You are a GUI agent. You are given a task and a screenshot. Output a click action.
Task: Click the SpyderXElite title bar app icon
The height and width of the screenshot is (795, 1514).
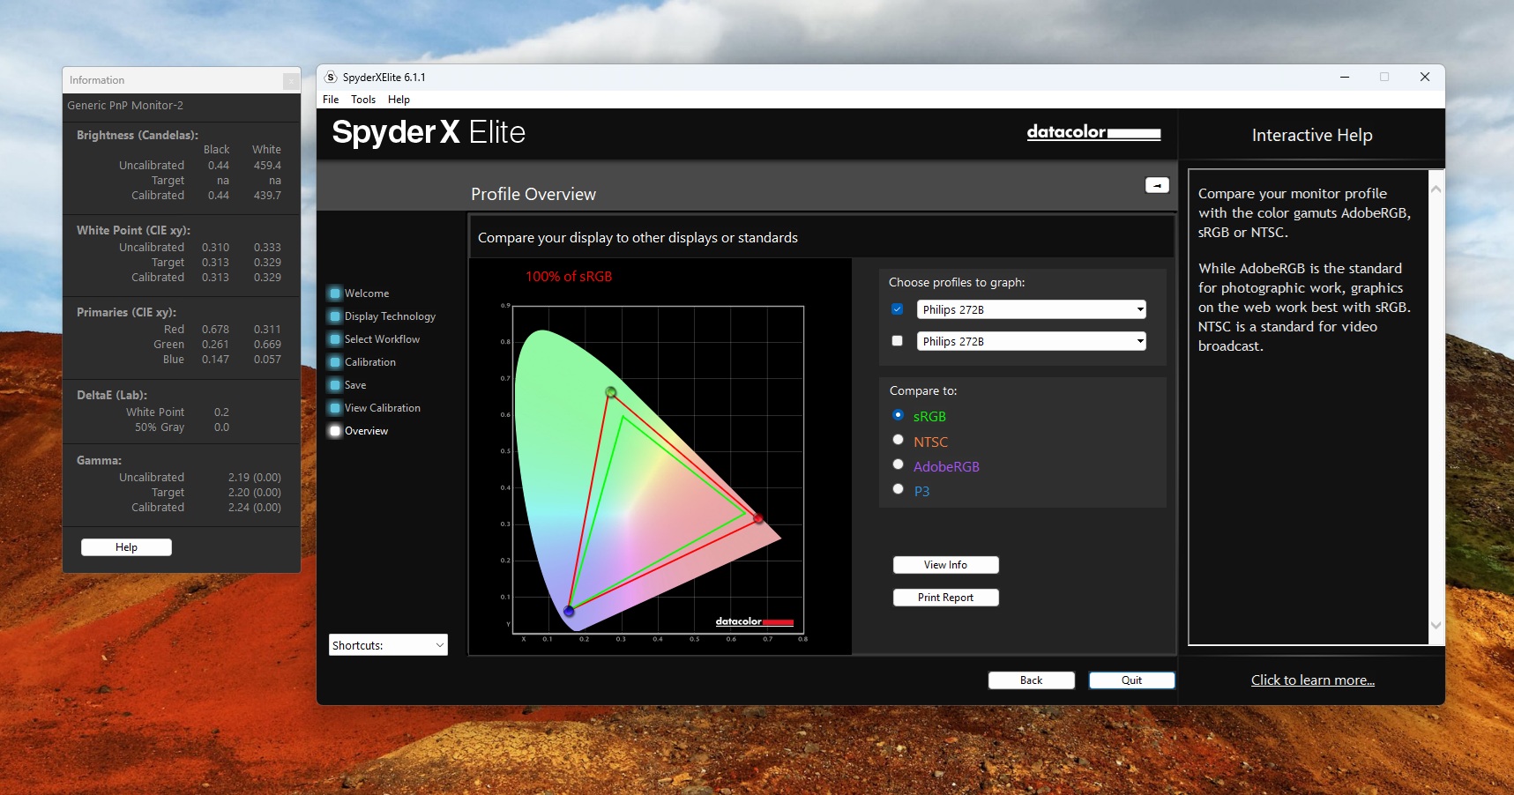pos(331,78)
